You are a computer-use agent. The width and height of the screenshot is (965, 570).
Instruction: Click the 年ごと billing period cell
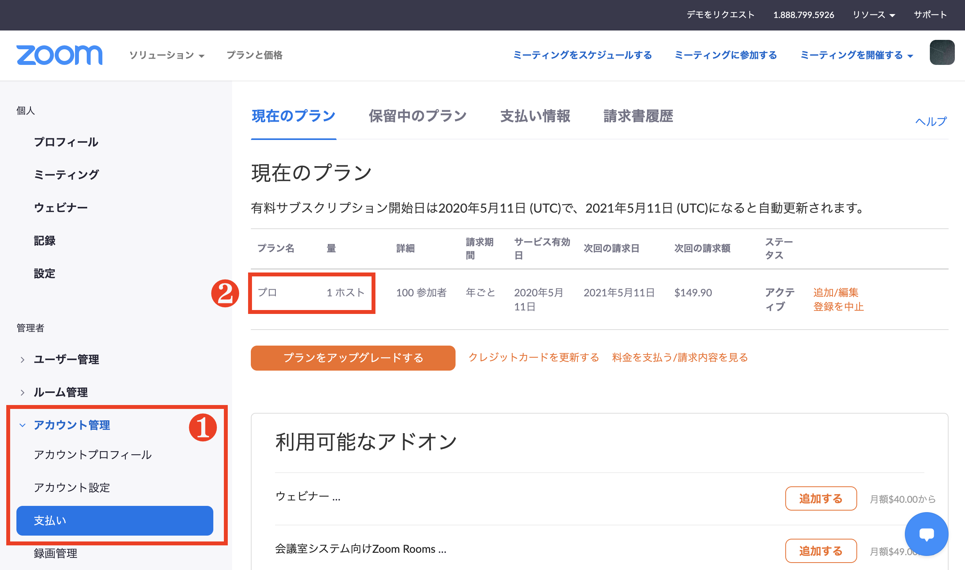click(481, 292)
